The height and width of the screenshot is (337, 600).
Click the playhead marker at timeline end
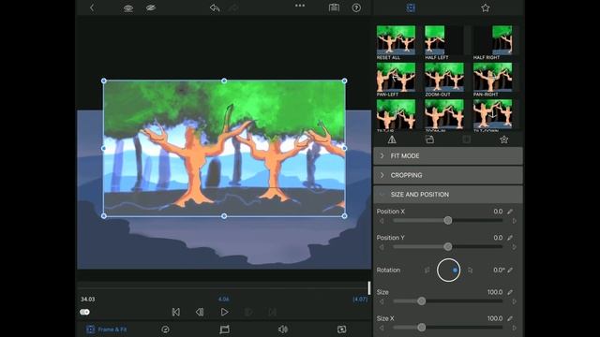(368, 287)
